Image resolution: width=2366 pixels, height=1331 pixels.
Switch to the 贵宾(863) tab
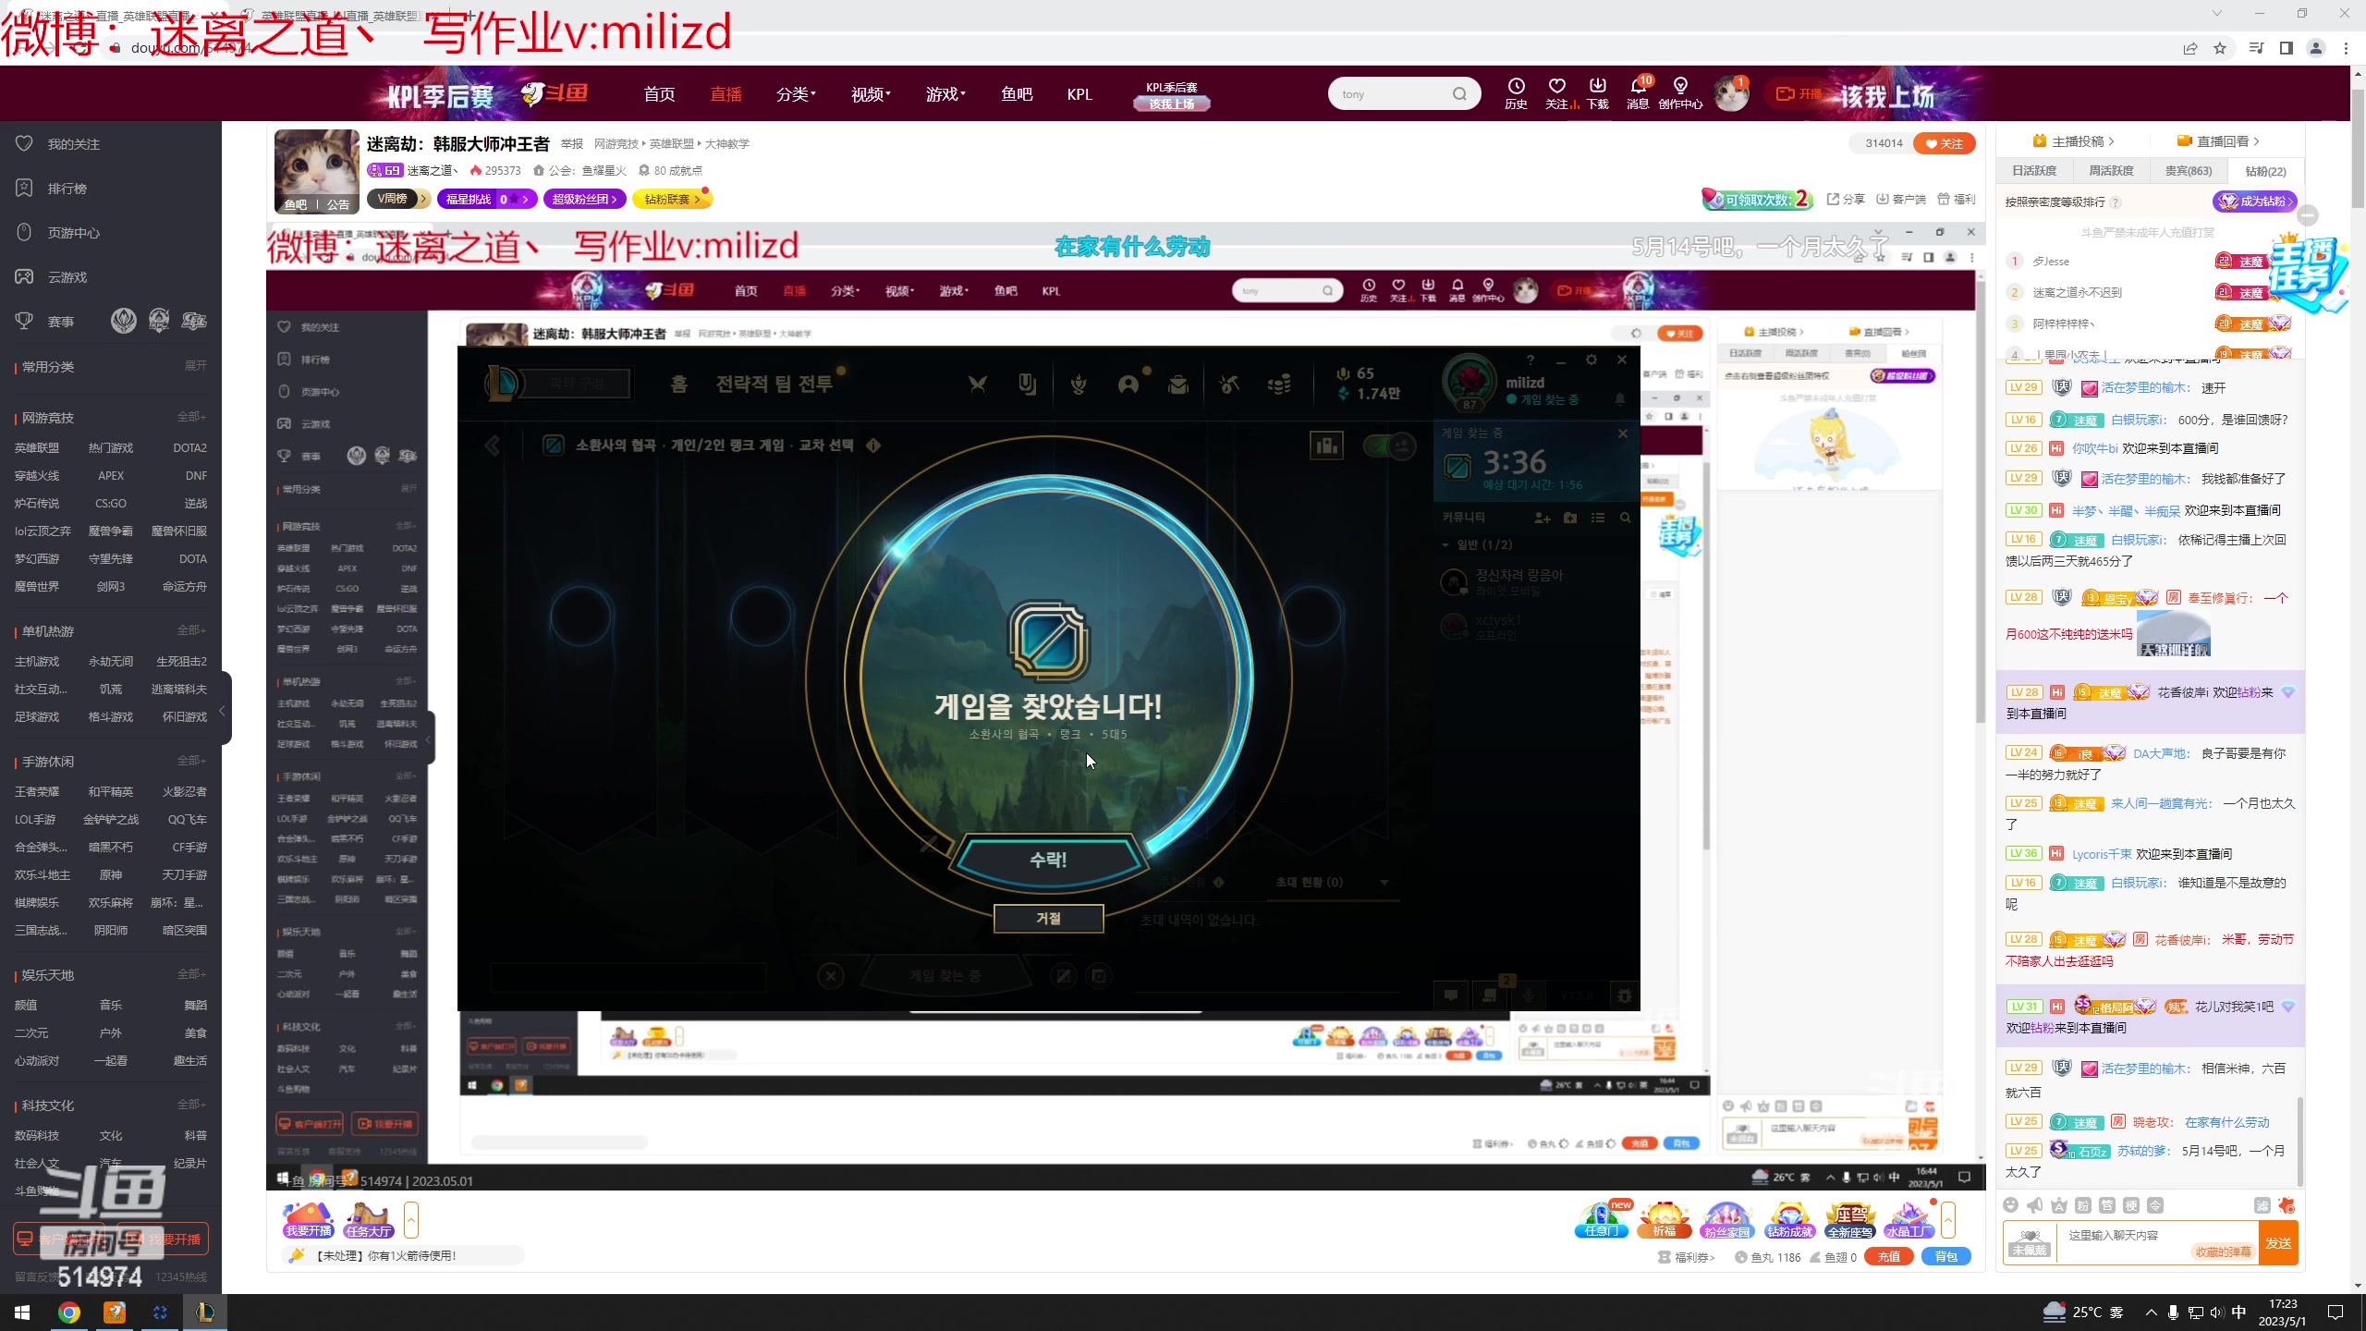2188,171
